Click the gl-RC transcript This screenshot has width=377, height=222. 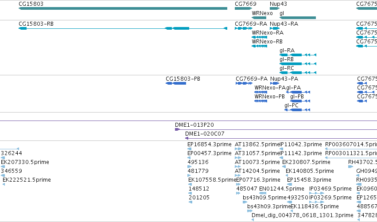[298, 73]
